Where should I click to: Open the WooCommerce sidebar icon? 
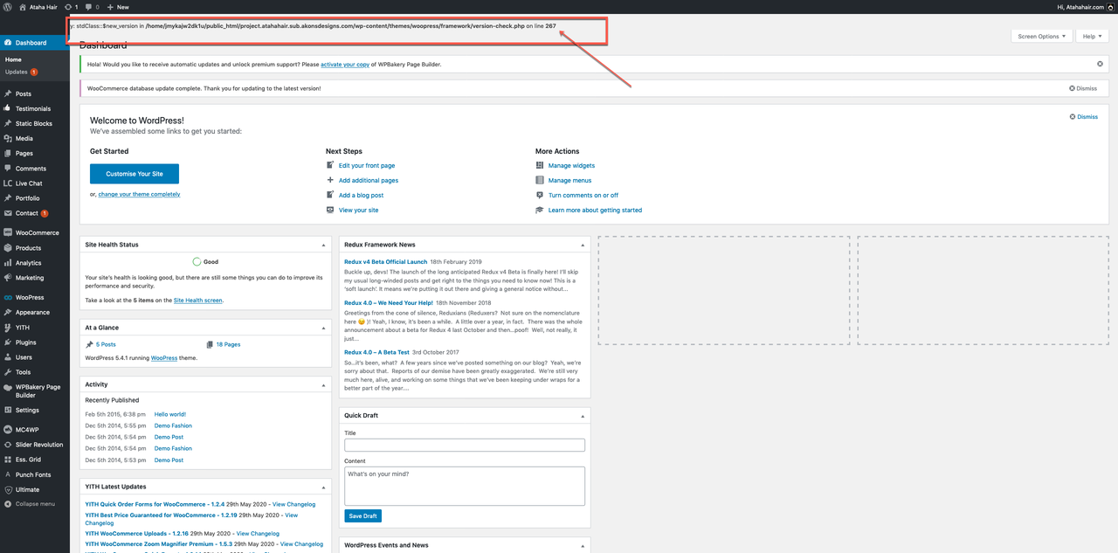[8, 232]
